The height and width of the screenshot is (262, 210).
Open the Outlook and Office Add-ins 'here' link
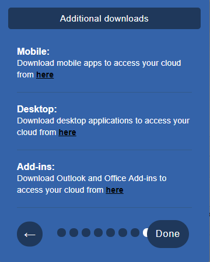[x=115, y=190]
